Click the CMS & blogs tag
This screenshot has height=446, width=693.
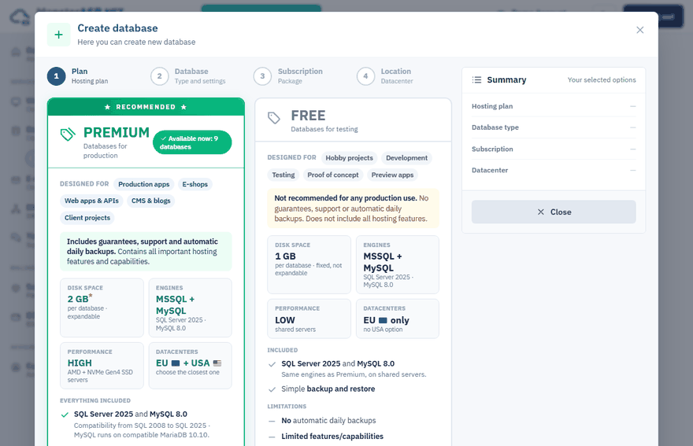[150, 201]
